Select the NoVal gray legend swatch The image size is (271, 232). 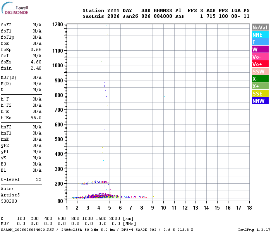(x=260, y=27)
